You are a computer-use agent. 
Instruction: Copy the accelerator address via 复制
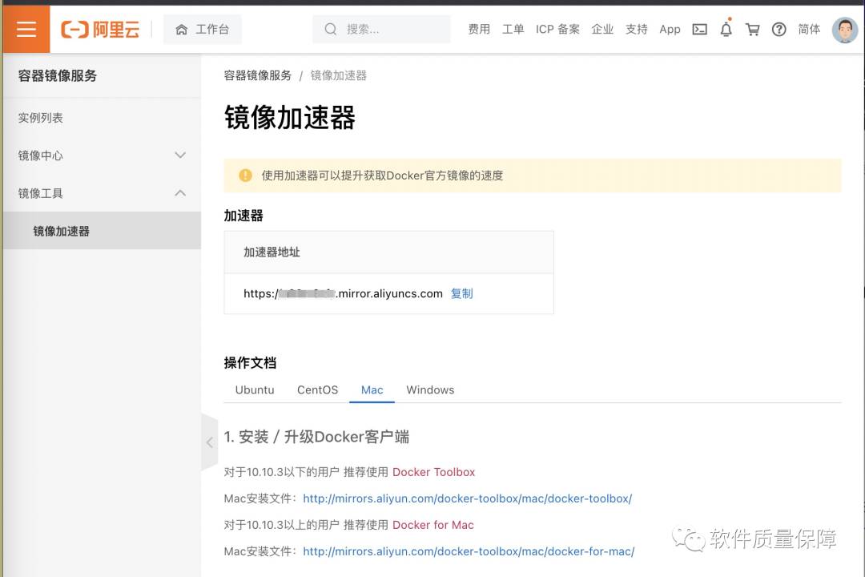pyautogui.click(x=462, y=294)
